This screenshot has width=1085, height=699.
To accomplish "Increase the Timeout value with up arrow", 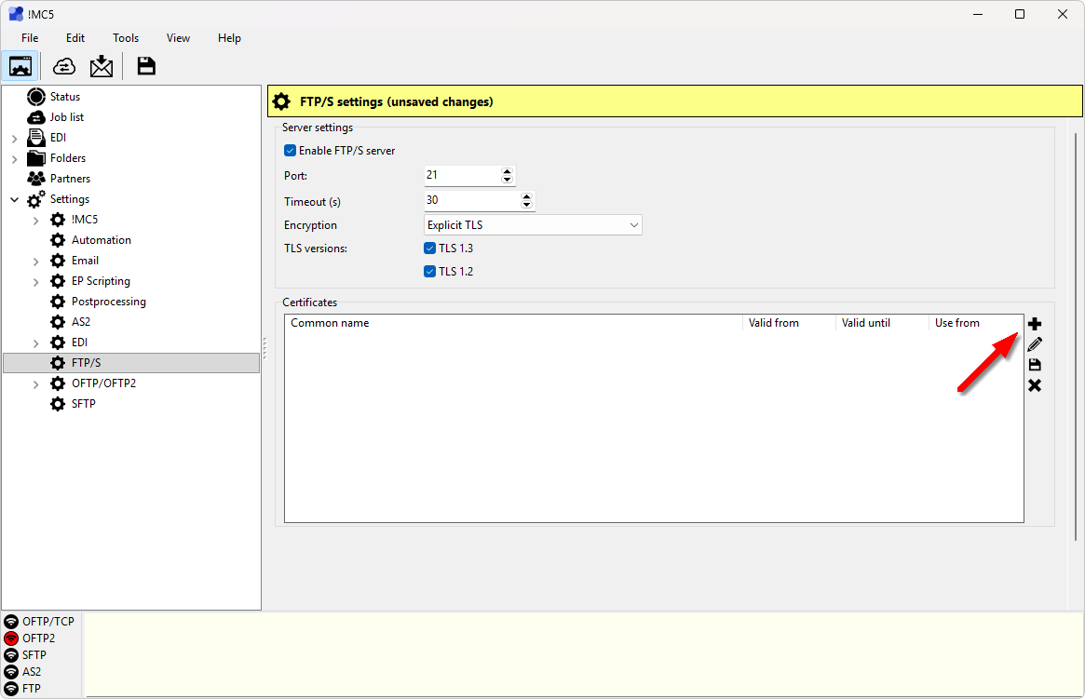I will tap(526, 196).
